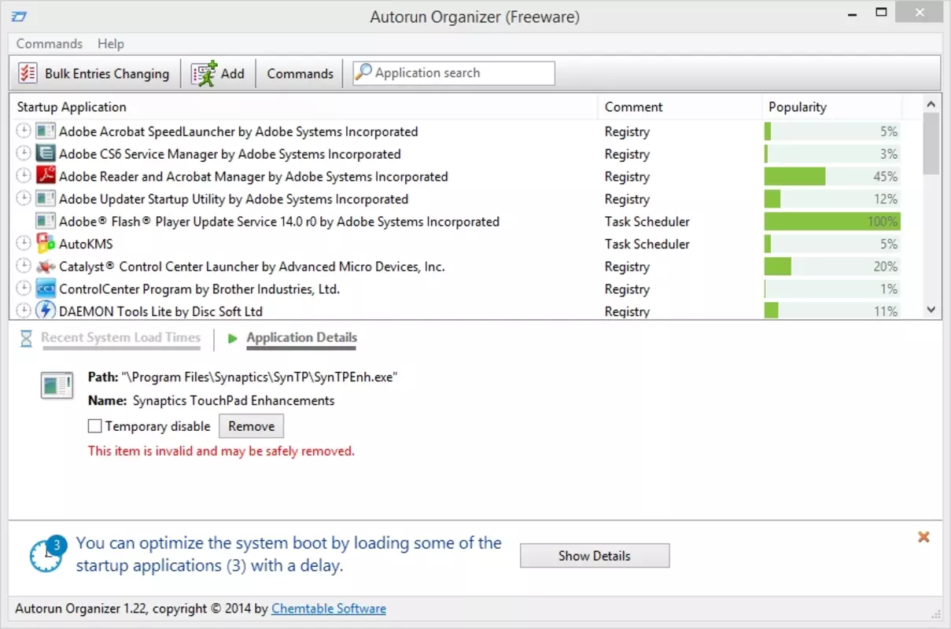Sort by Popularity column header
Viewport: 951px width, 629px height.
click(x=831, y=107)
